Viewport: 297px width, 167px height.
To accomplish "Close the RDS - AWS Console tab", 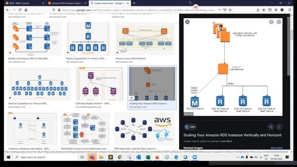I will coord(43,3).
